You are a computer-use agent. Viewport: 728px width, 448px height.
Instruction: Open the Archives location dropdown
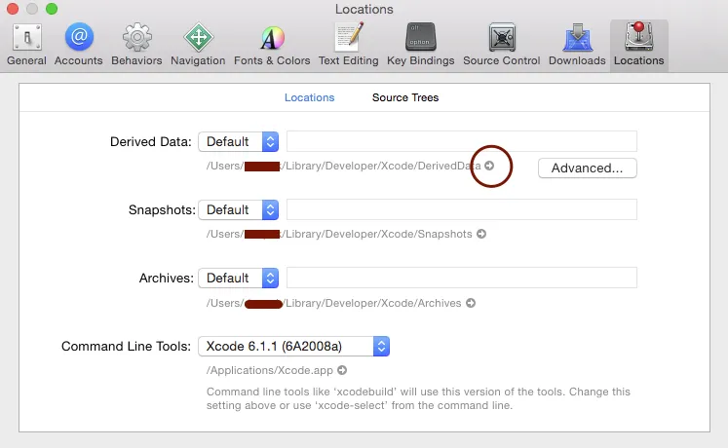(x=239, y=278)
